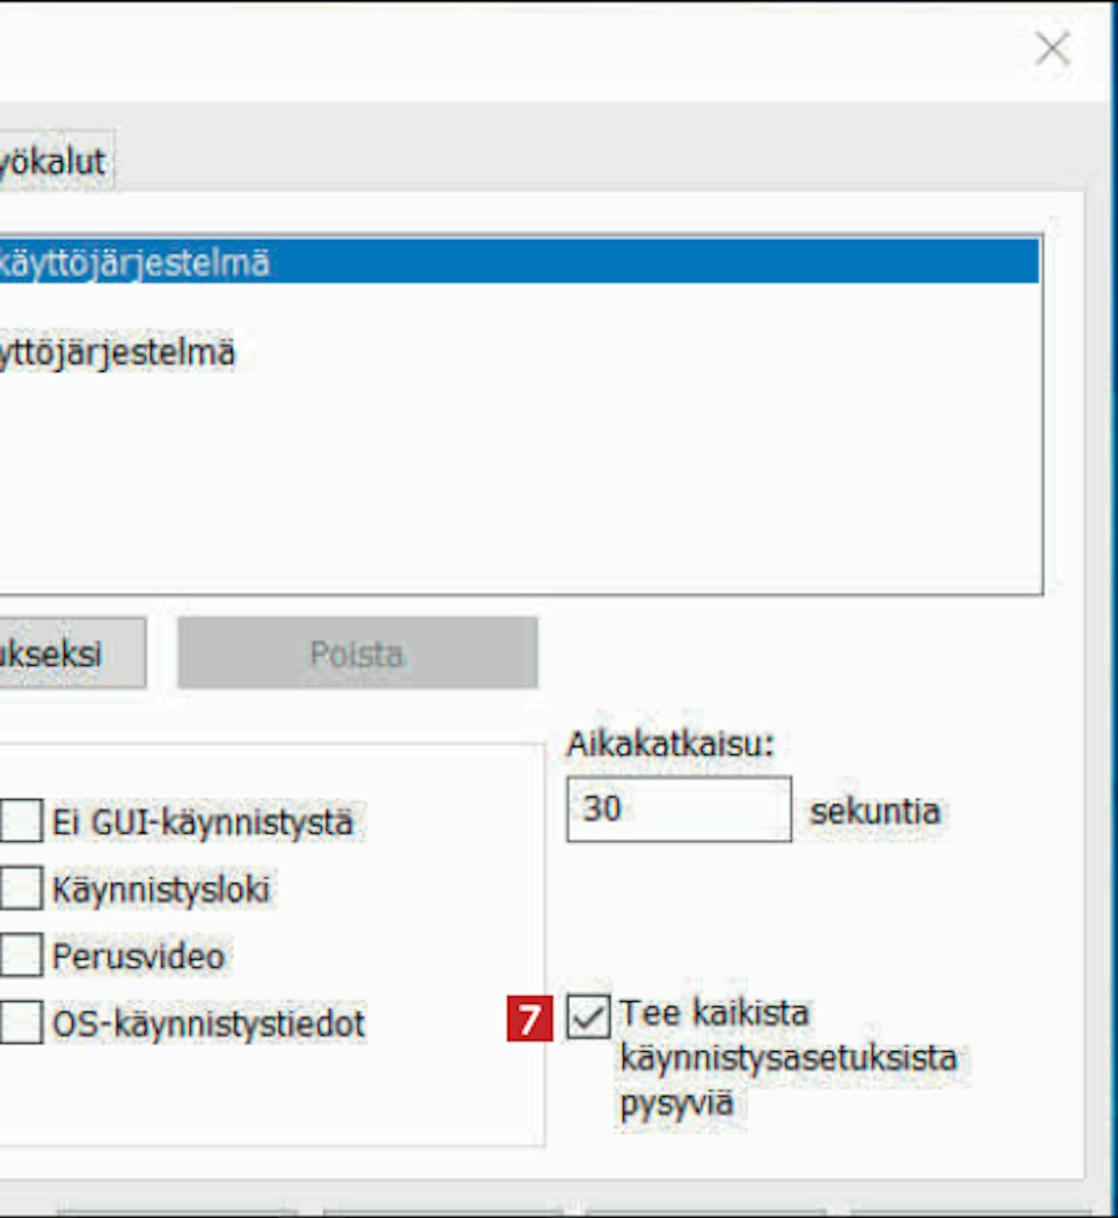Open the tab ending in 'yökalut'
Image resolution: width=1118 pixels, height=1218 pixels.
click(55, 161)
